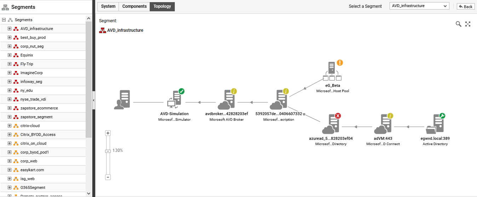Click the egwvd.local:389 Active Directory node
This screenshot has width=477, height=197.
[435, 124]
